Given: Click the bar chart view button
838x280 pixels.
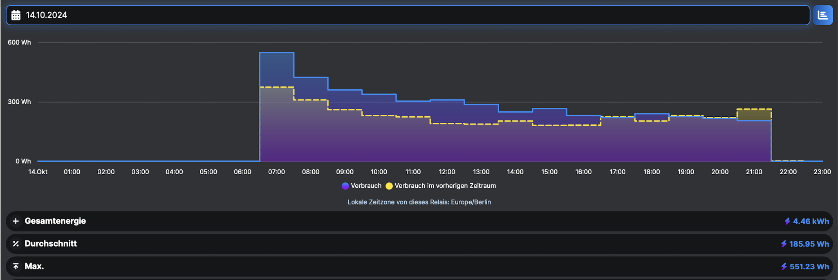Looking at the screenshot, I should (822, 15).
